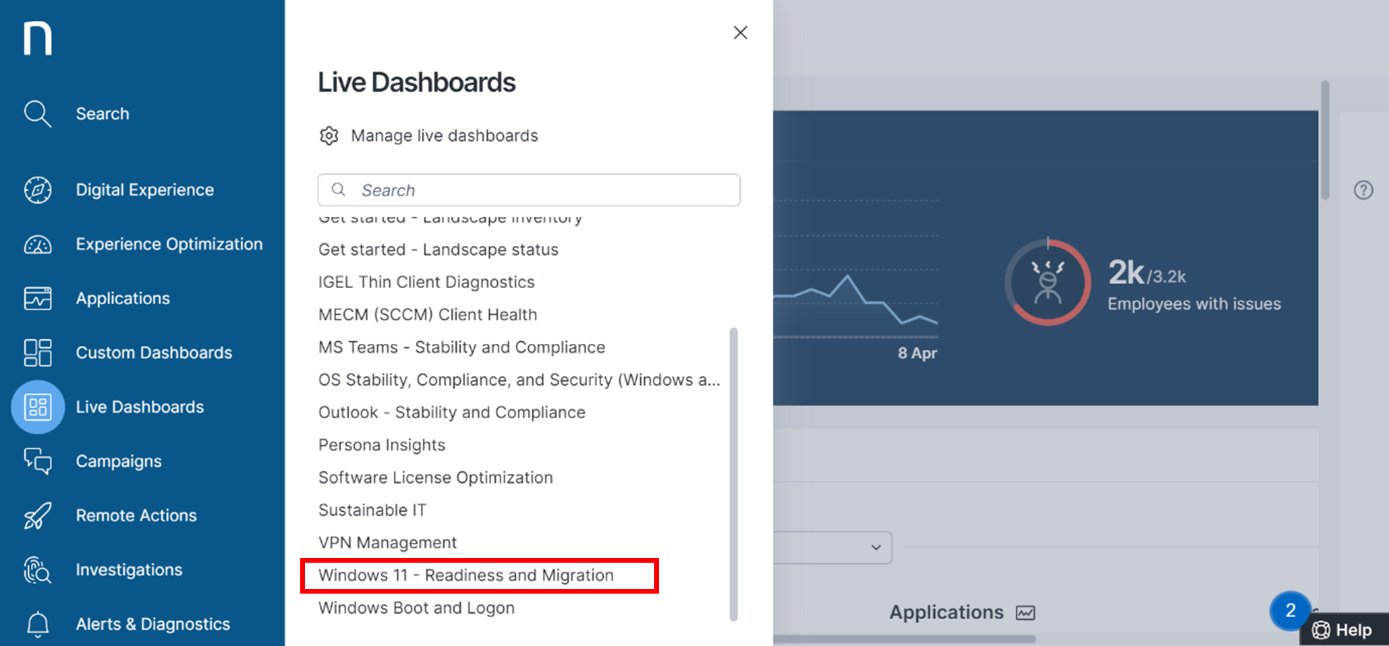
Task: Click the Custom Dashboards grid icon
Action: coord(38,353)
